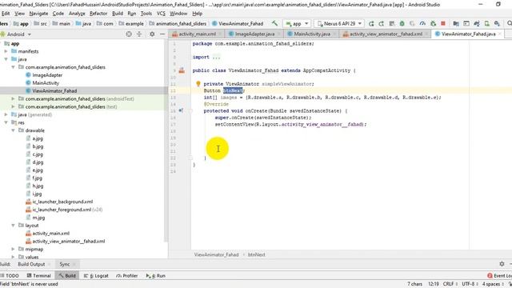Open the app run configuration dropdown
The image size is (512, 288).
(297, 23)
